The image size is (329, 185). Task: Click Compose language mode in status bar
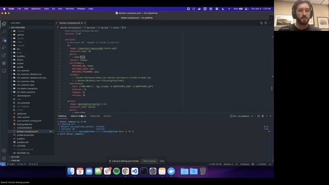(x=245, y=164)
